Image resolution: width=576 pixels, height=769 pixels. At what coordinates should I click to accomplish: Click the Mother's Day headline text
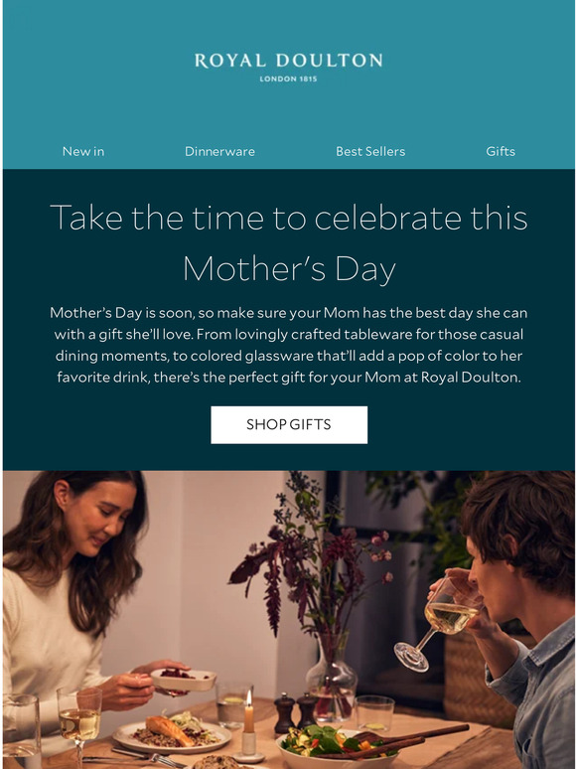click(289, 242)
